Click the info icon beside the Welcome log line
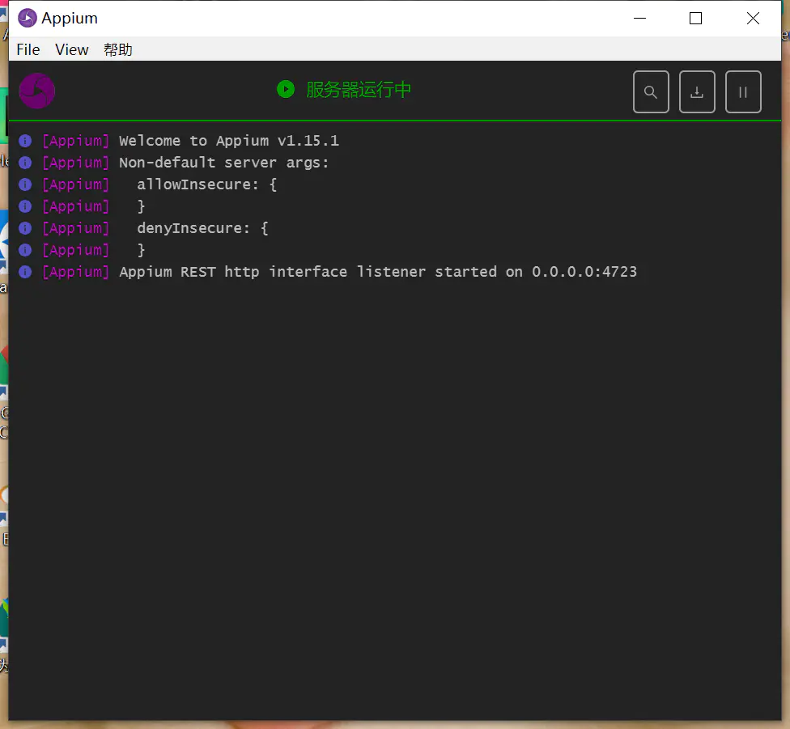This screenshot has width=790, height=729. 25,141
